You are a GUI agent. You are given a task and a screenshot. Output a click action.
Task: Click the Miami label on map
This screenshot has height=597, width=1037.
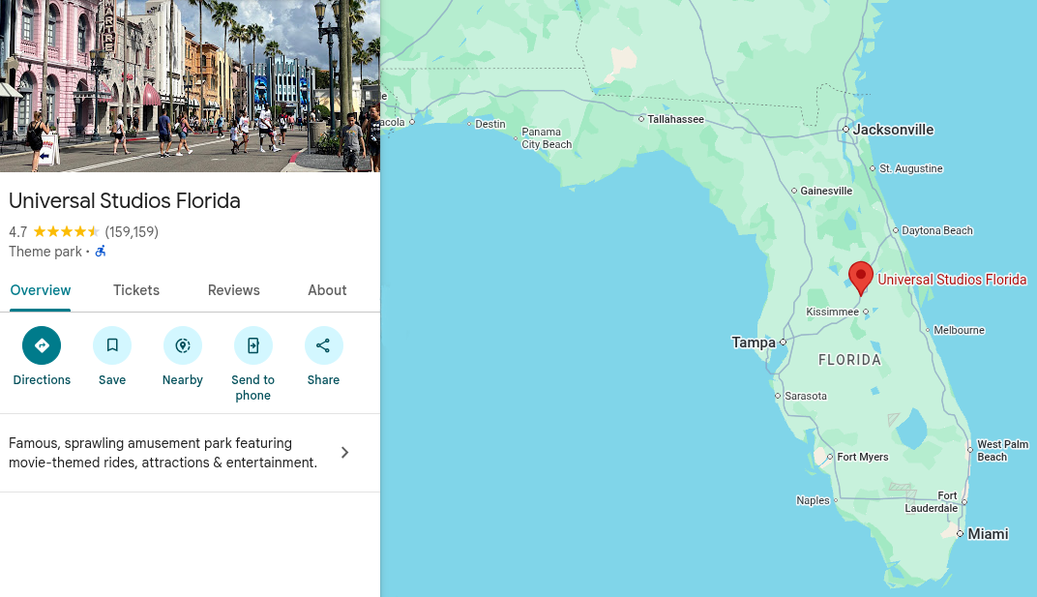coord(988,534)
